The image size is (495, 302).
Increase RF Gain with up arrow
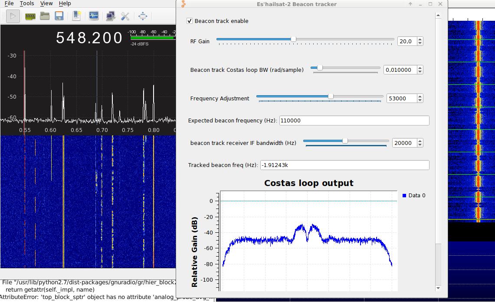click(x=420, y=39)
